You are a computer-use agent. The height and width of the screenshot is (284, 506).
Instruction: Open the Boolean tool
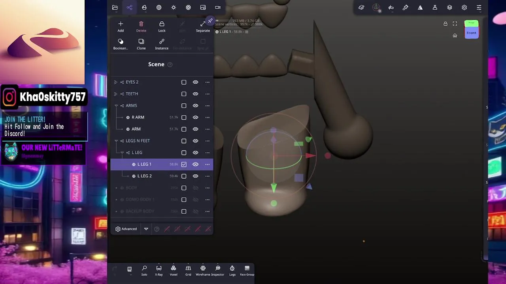pyautogui.click(x=121, y=44)
